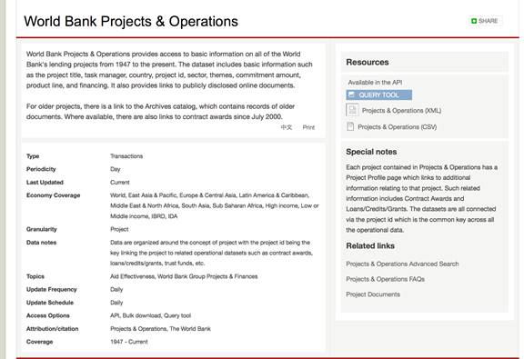Select the Update Schedule label
524x359 pixels.
50,303
